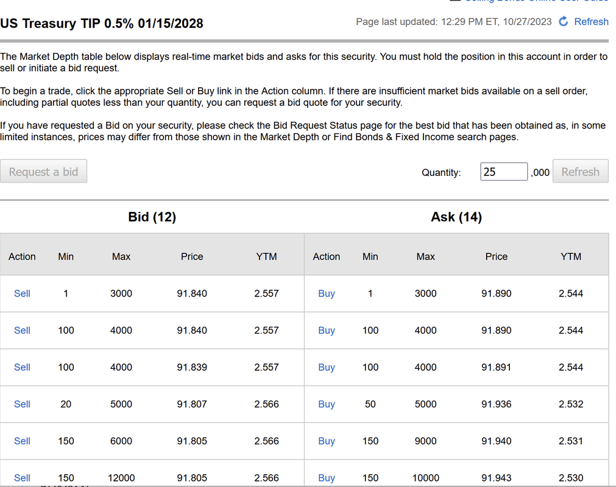This screenshot has width=616, height=487.
Task: Click Sell for the 91.805 bid with max 6000
Action: 22,441
